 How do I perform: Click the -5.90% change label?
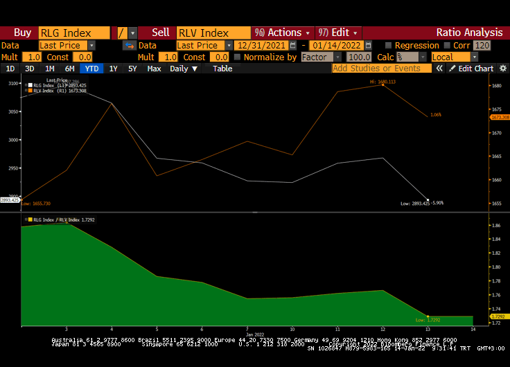(438, 203)
